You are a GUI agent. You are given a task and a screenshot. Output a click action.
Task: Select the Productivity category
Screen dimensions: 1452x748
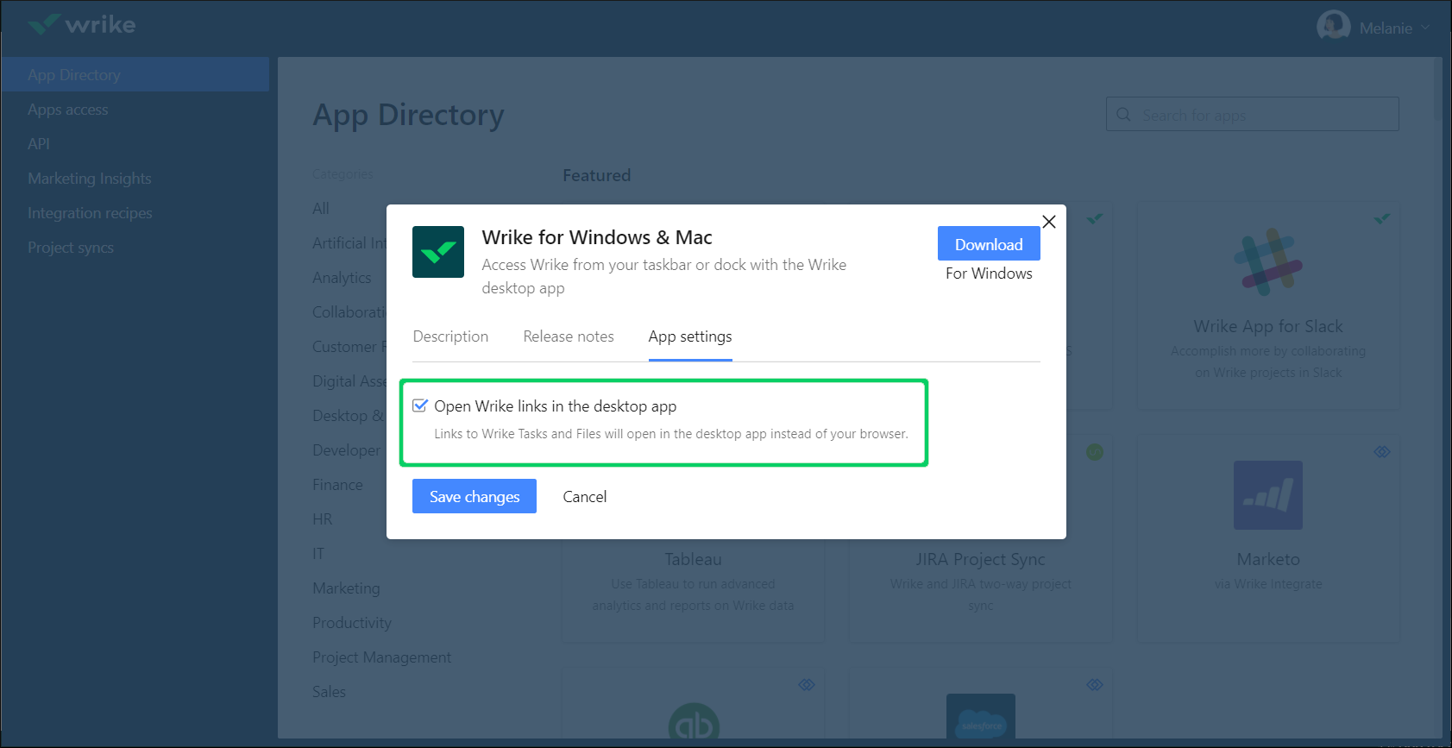(352, 623)
